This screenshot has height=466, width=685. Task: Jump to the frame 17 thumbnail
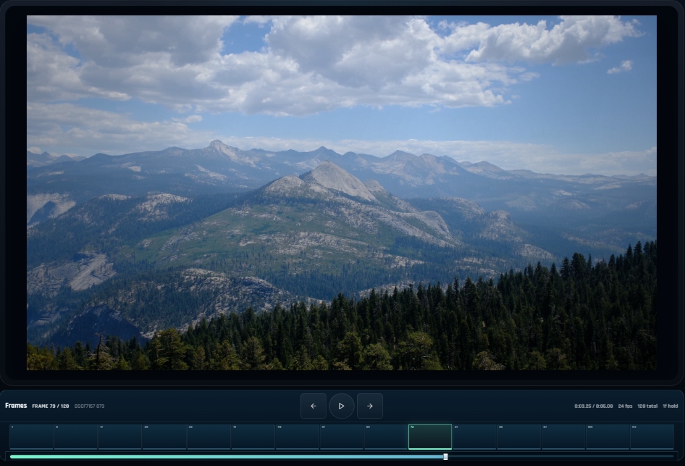click(120, 437)
